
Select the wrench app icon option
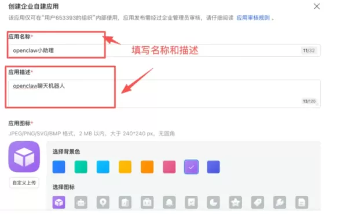tap(280, 202)
